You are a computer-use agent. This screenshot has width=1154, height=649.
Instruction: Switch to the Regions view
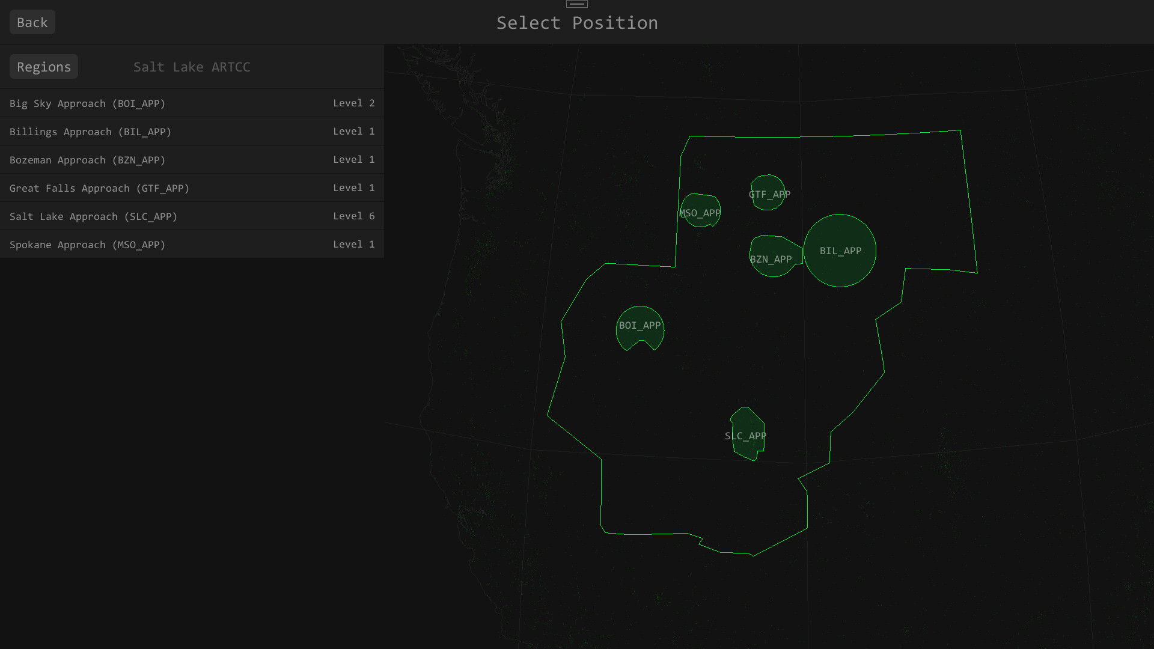[43, 66]
